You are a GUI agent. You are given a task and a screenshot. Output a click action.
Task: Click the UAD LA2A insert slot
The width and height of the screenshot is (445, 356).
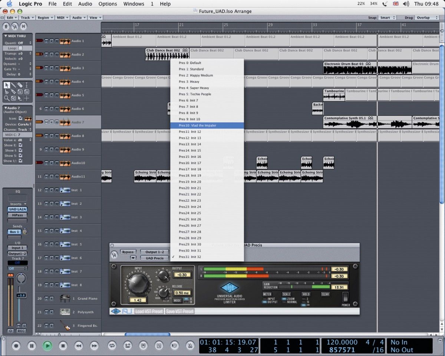17,209
